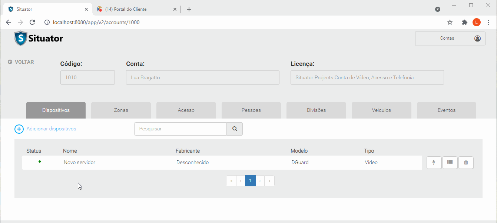
Task: Open the device list details icon
Action: (450, 163)
